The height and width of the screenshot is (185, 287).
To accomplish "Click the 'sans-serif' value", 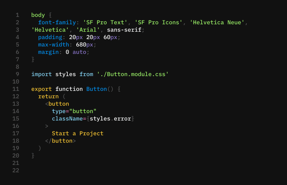I will [x=124, y=30].
